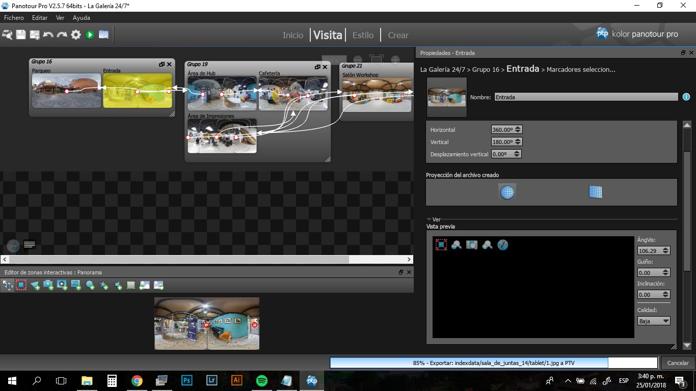Click the save project floppy disk icon
This screenshot has width=696, height=391.
coord(21,35)
